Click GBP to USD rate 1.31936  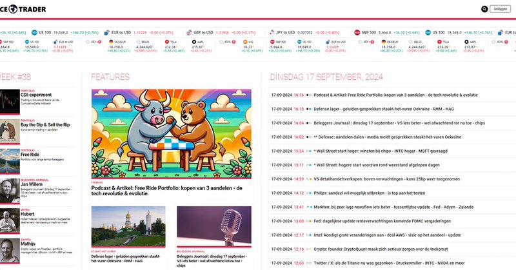222,33
